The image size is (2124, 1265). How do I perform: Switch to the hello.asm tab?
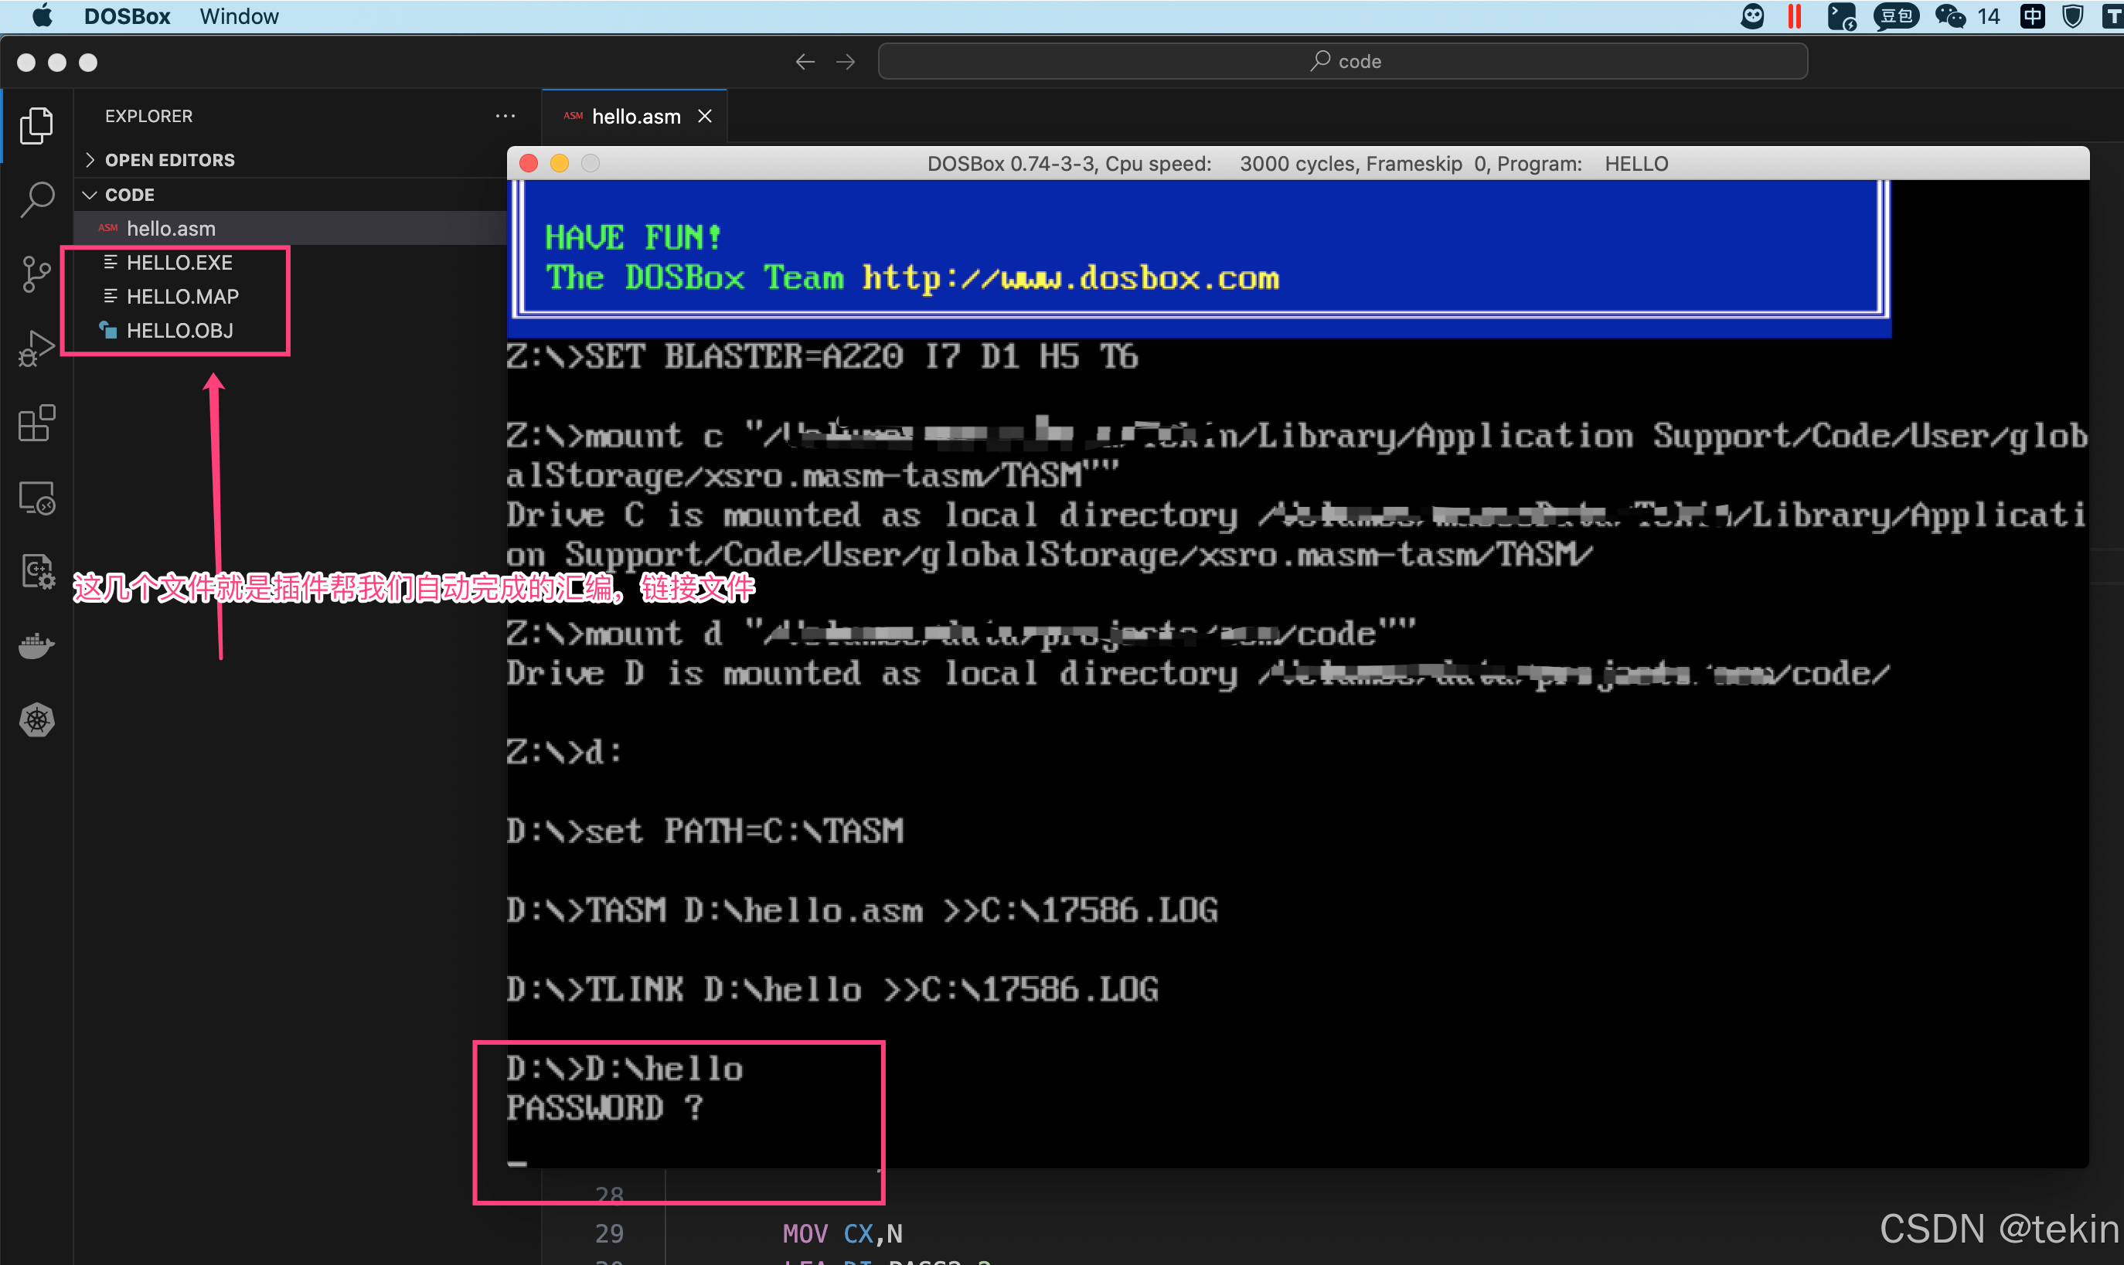tap(635, 116)
